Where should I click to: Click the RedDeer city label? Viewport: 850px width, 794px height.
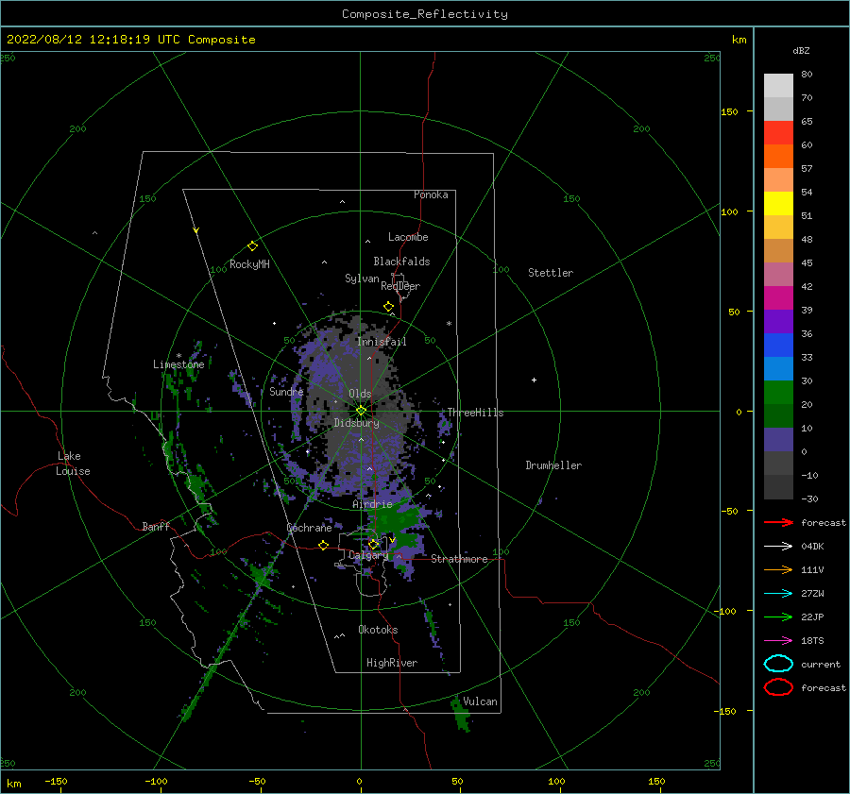[x=400, y=286]
